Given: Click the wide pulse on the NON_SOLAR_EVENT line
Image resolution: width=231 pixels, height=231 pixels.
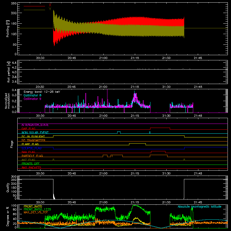Looking at the screenshot, I should [119, 132].
